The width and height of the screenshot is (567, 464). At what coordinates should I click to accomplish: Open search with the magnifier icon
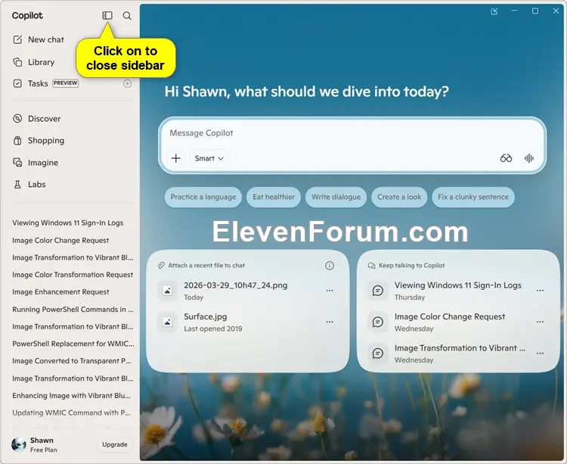[127, 16]
